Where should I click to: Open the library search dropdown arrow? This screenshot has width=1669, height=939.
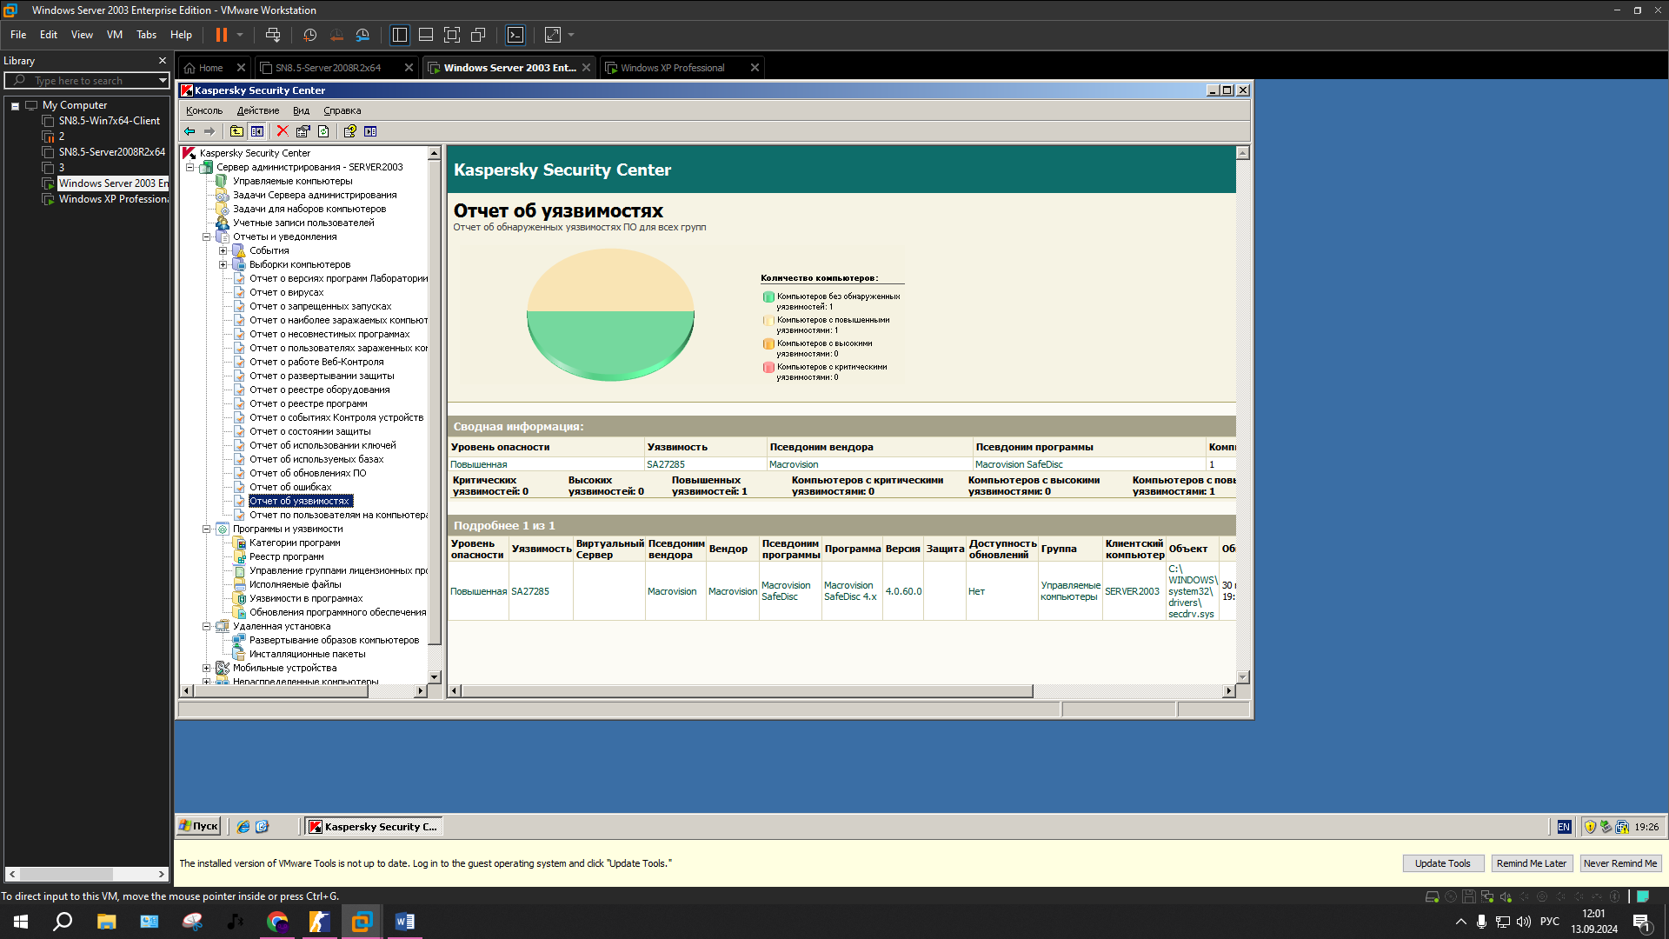(x=163, y=80)
